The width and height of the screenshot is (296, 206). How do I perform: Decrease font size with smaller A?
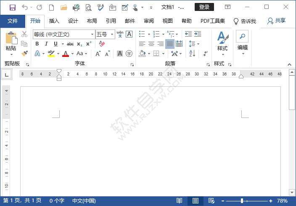[x=107, y=54]
